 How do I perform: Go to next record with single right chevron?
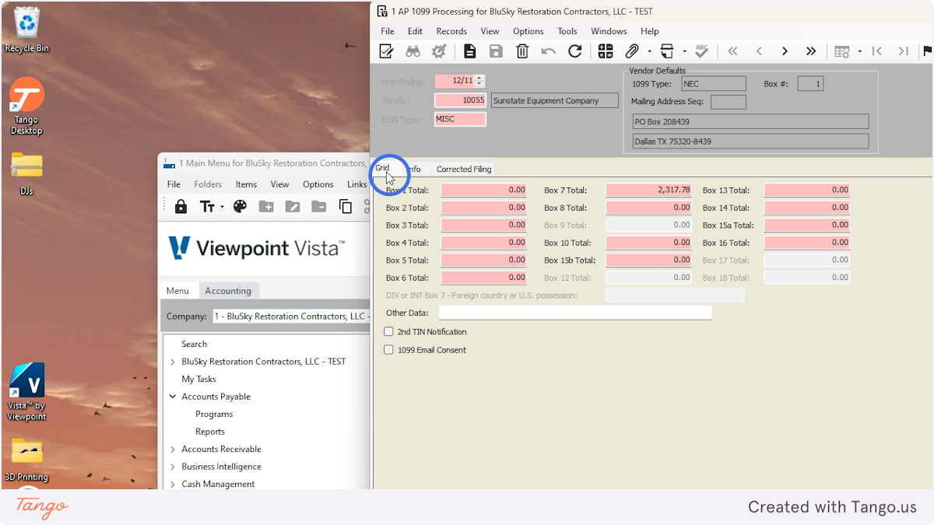point(785,51)
